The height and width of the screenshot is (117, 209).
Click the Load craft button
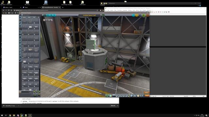point(137,15)
